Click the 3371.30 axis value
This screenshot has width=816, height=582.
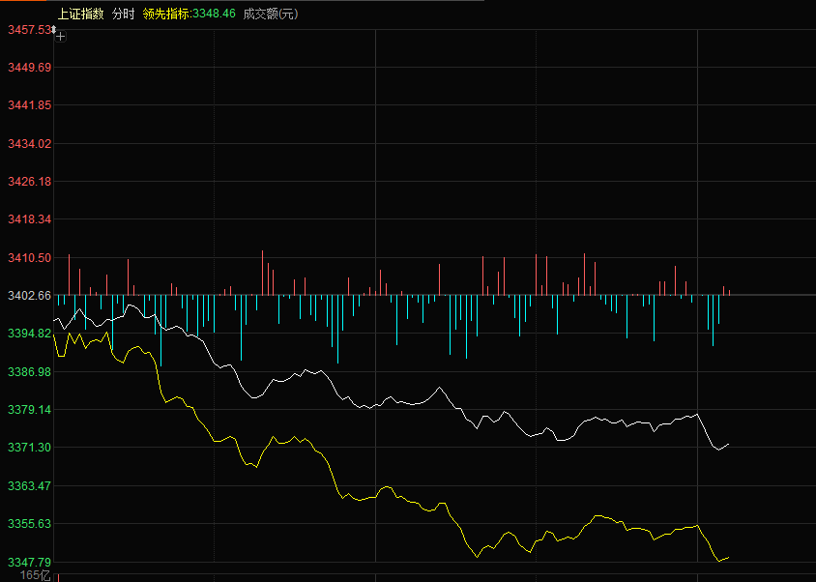click(x=30, y=448)
